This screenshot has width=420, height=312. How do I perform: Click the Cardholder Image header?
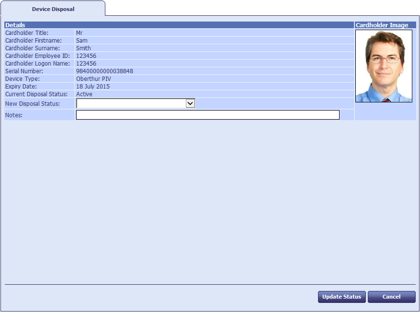coord(382,25)
